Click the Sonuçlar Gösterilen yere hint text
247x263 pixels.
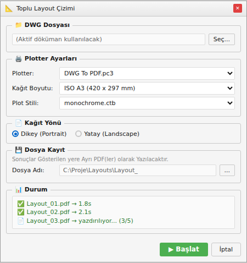[90, 159]
